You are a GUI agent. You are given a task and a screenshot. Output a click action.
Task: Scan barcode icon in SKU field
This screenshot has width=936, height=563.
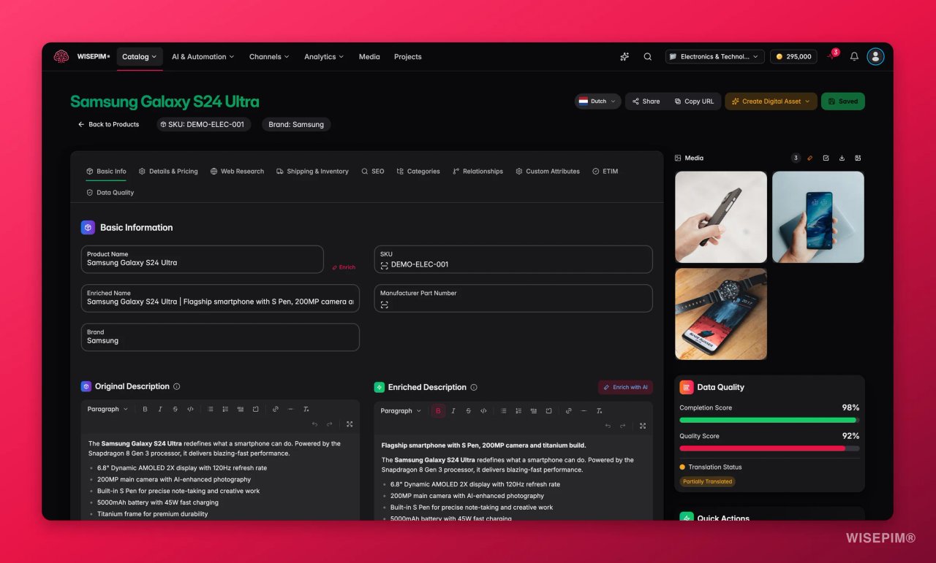point(385,265)
